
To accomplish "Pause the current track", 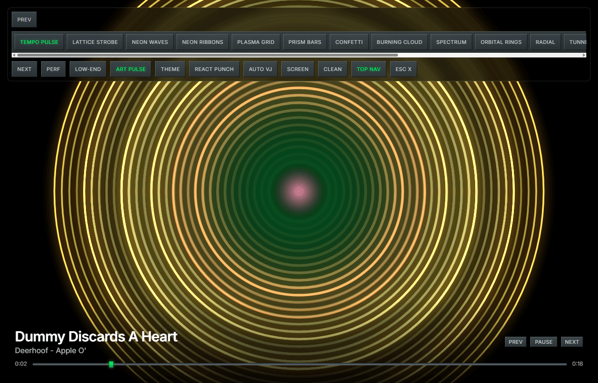I will (544, 342).
